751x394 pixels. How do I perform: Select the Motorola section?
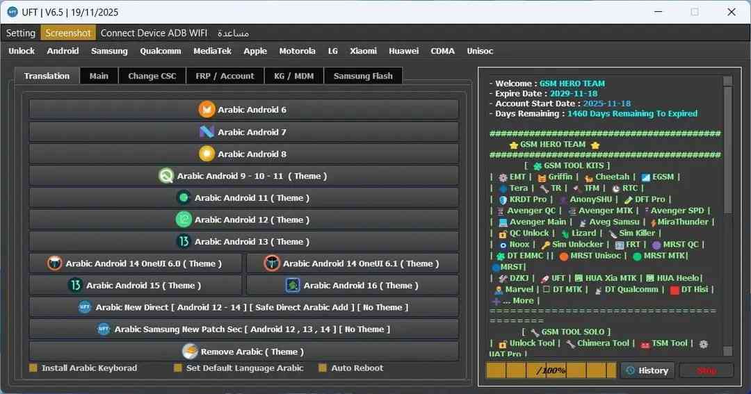click(298, 51)
